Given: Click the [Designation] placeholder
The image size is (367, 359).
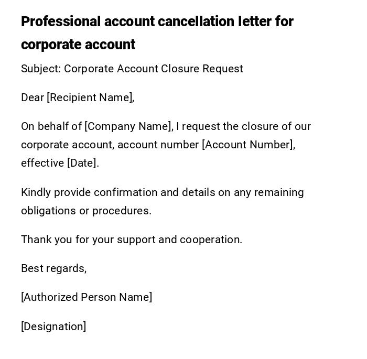Looking at the screenshot, I should [x=53, y=327].
